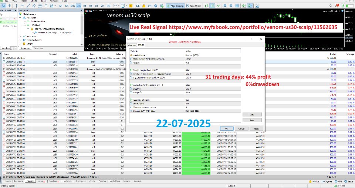The image size is (355, 188).
Task: Collapse the Accounts tree node
Action: click(20, 18)
